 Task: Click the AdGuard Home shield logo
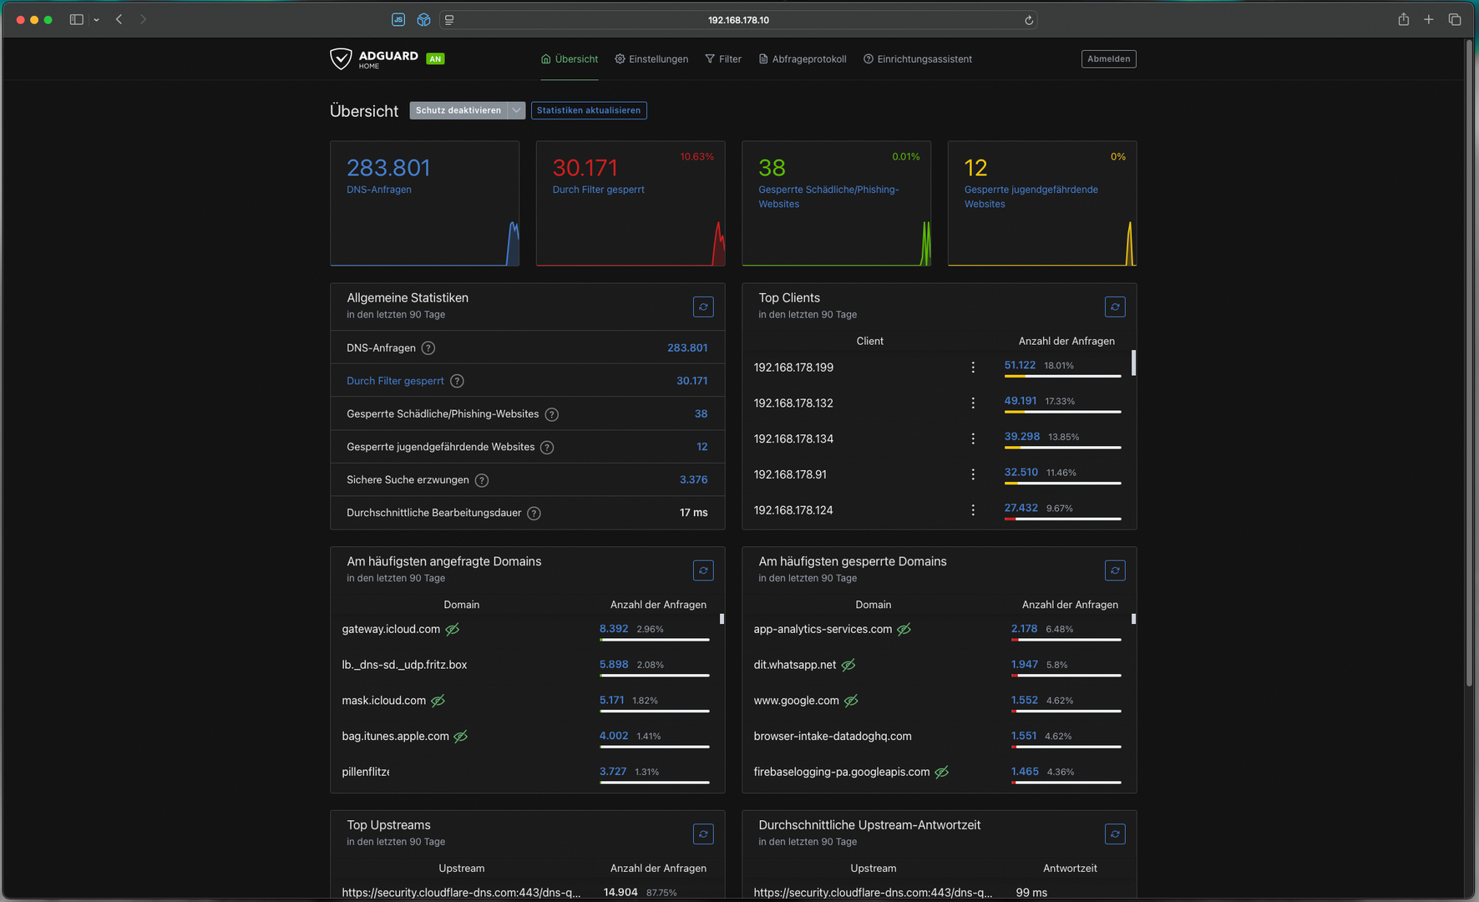click(341, 58)
